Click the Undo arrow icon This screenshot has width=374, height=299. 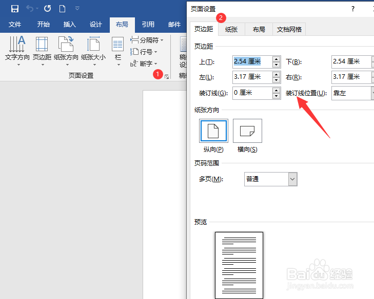pyautogui.click(x=30, y=9)
